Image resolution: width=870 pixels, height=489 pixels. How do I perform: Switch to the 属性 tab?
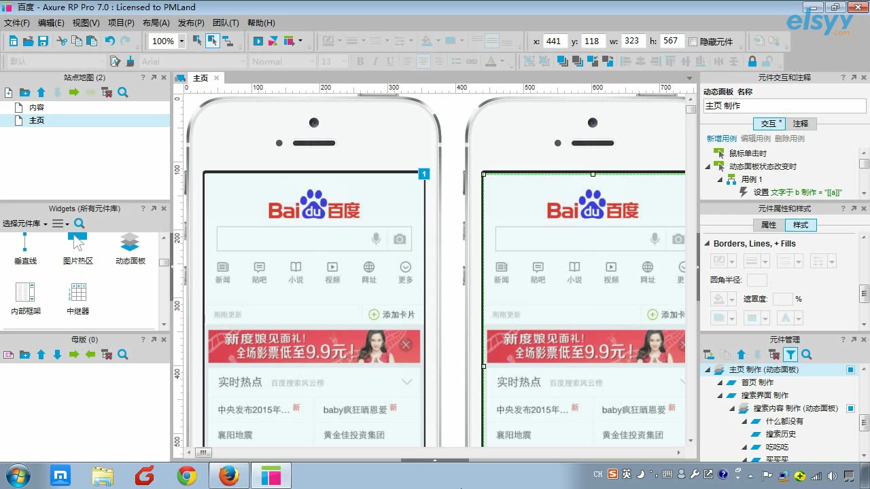pos(769,225)
